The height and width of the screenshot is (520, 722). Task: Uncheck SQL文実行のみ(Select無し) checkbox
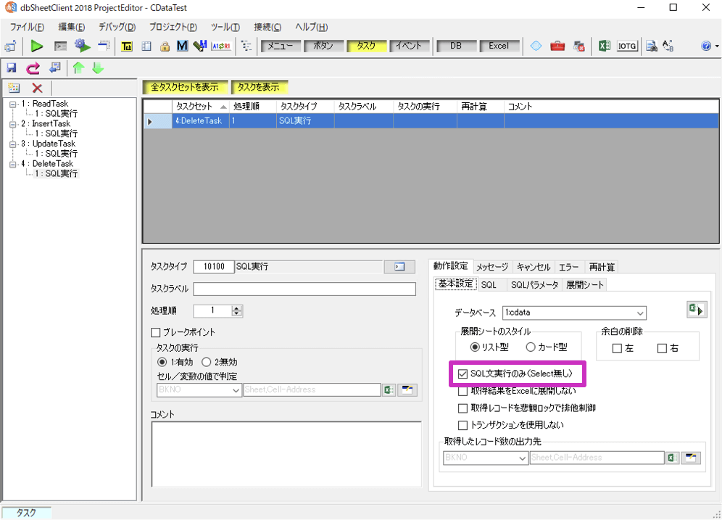click(x=463, y=374)
